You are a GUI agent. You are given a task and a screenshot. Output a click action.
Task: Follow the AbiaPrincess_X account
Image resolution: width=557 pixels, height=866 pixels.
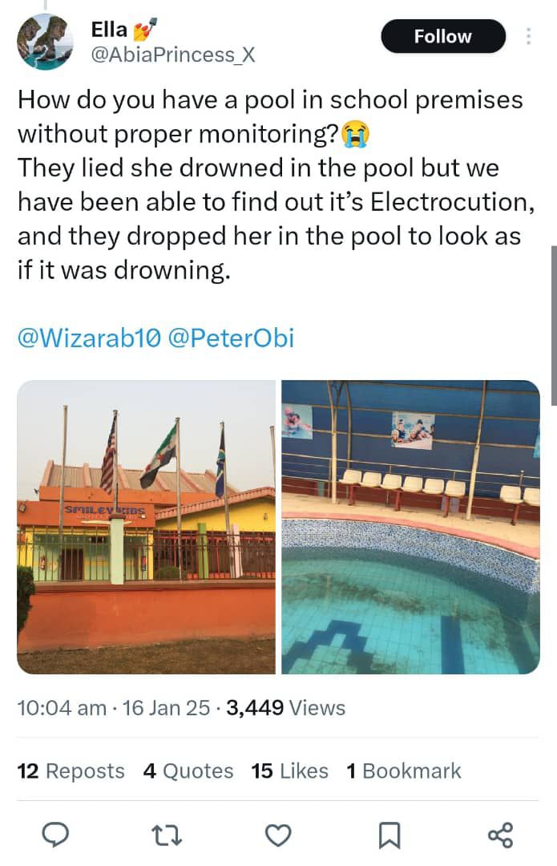coord(442,37)
